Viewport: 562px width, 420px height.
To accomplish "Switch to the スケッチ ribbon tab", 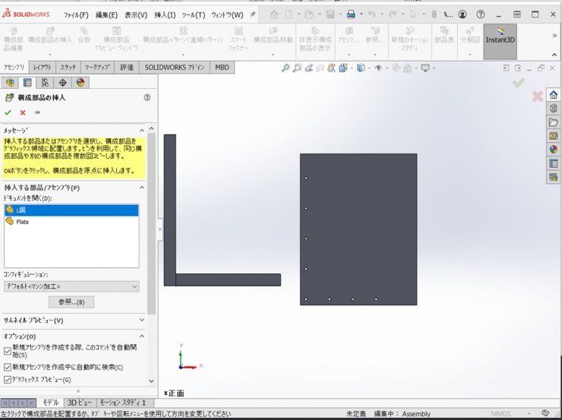I will click(68, 68).
